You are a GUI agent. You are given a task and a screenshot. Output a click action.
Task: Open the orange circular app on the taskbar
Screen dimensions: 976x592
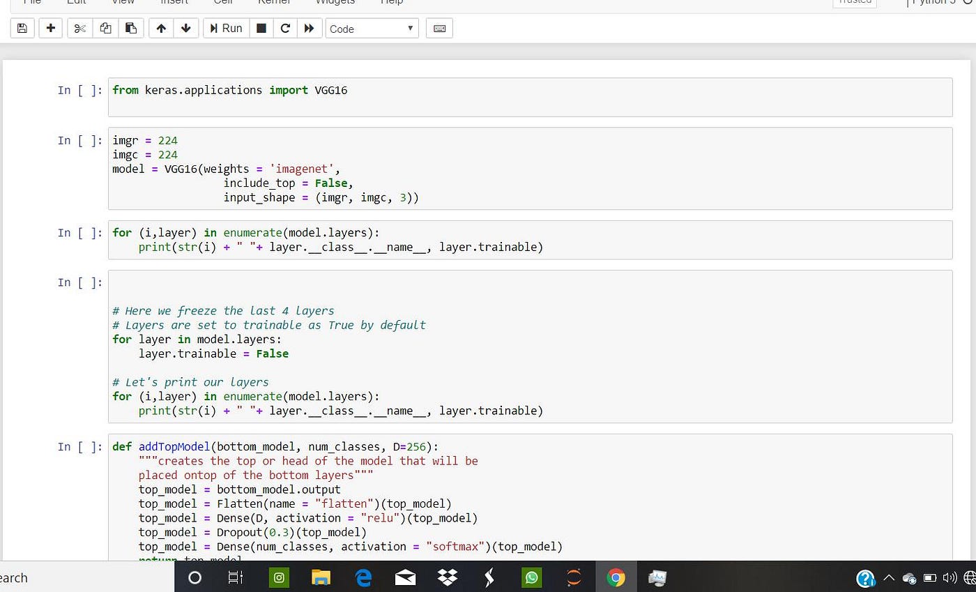[x=574, y=577]
